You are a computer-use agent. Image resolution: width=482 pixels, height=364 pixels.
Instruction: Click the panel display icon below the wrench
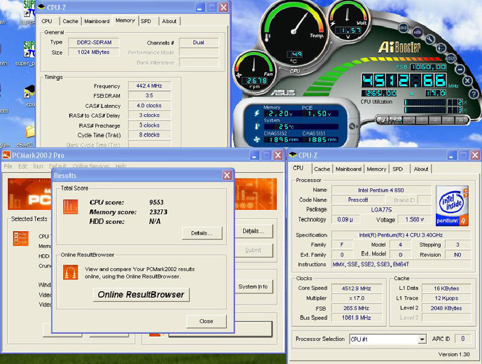coord(441,48)
